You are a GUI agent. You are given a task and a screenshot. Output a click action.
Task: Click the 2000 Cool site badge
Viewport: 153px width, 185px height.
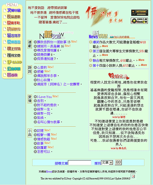click(x=139, y=21)
